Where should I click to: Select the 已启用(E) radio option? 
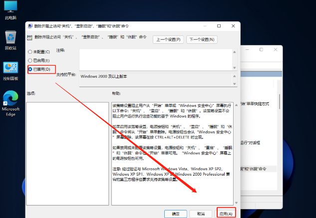[39, 61]
